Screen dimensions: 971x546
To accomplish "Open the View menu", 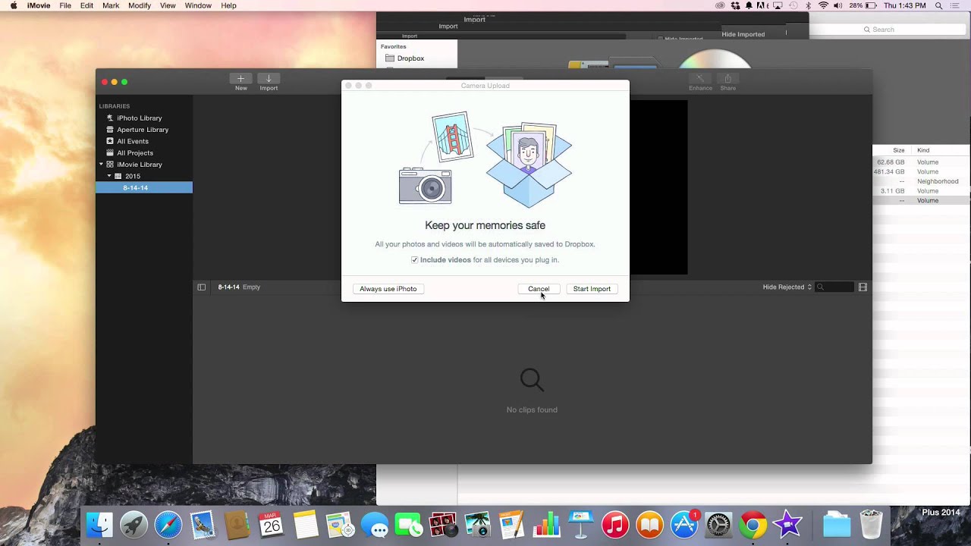I will point(168,5).
